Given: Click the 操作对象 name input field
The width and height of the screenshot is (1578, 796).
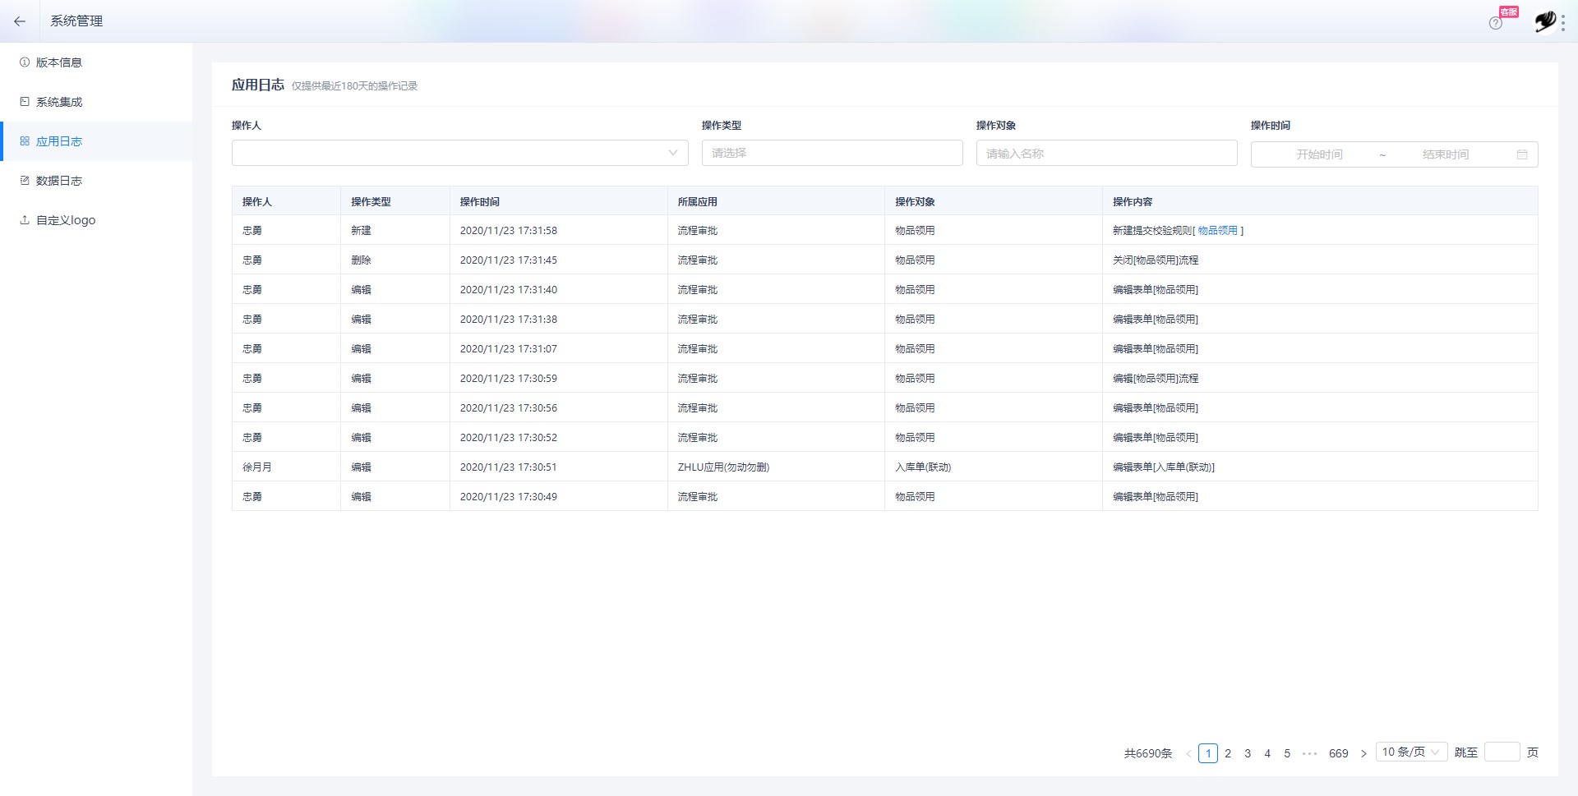Looking at the screenshot, I should coord(1106,153).
